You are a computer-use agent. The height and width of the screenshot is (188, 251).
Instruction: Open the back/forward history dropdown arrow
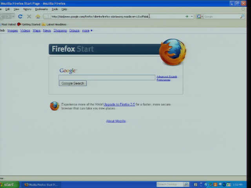[13, 16]
